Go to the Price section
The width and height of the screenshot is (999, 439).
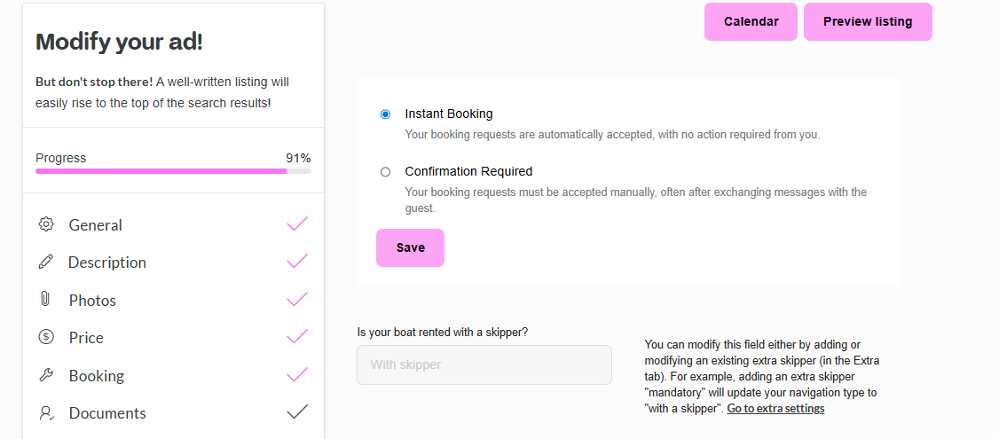[x=86, y=338]
